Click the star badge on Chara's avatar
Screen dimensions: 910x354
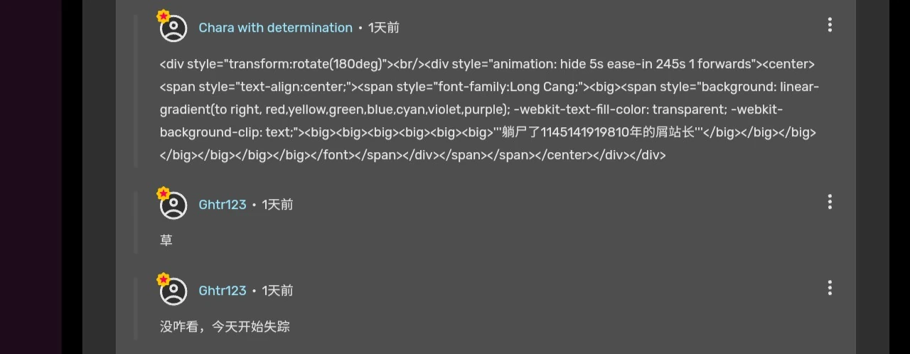click(x=164, y=16)
